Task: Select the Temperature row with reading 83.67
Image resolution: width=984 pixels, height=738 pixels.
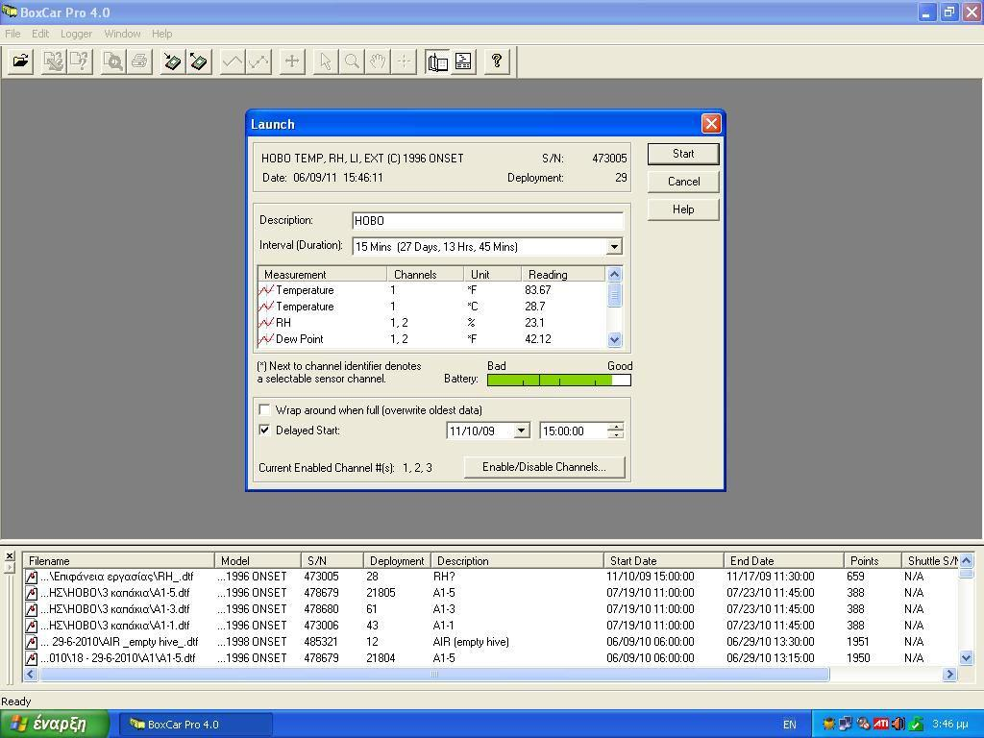Action: [431, 290]
